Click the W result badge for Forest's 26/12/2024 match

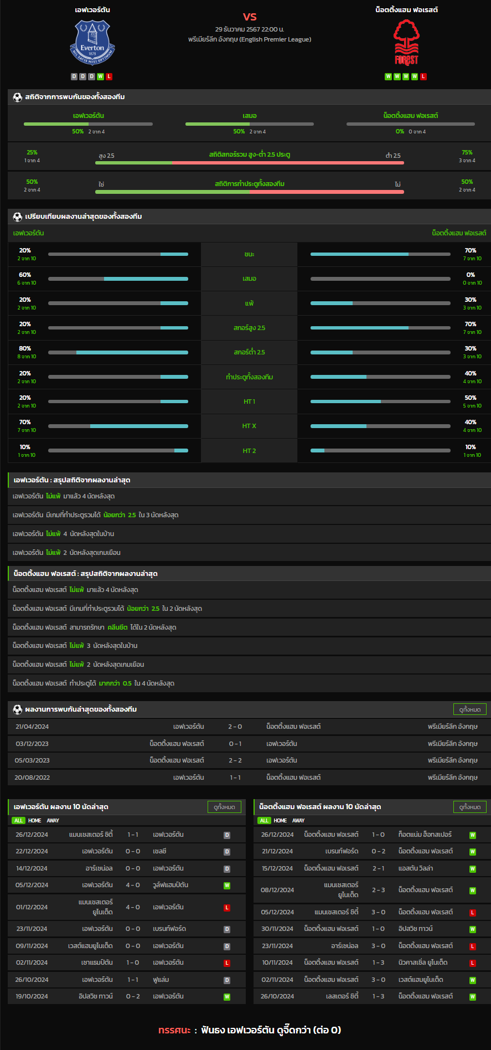[473, 835]
